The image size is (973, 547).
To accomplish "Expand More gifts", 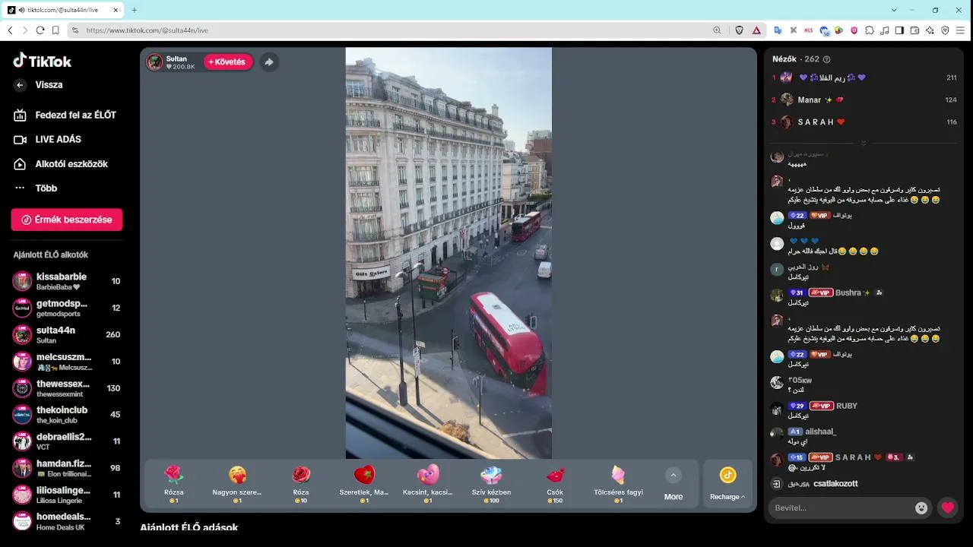I will (x=673, y=484).
